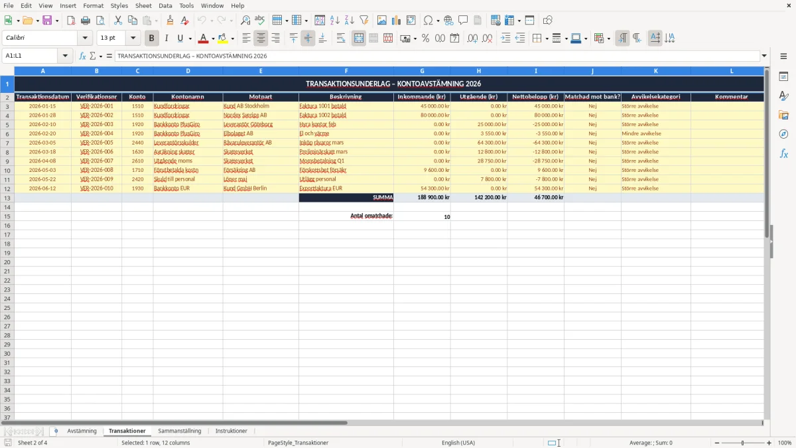Select the Sort Ascending icon

[335, 21]
